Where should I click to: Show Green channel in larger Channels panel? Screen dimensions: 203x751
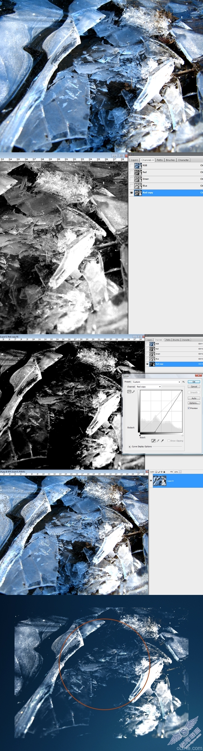(132, 179)
